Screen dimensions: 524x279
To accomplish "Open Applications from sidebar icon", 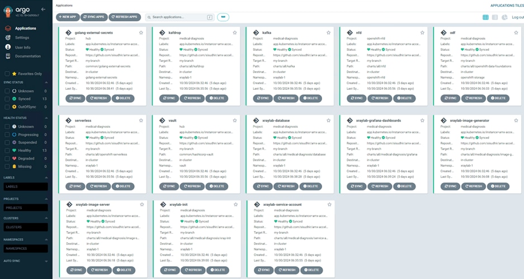I will (8, 28).
